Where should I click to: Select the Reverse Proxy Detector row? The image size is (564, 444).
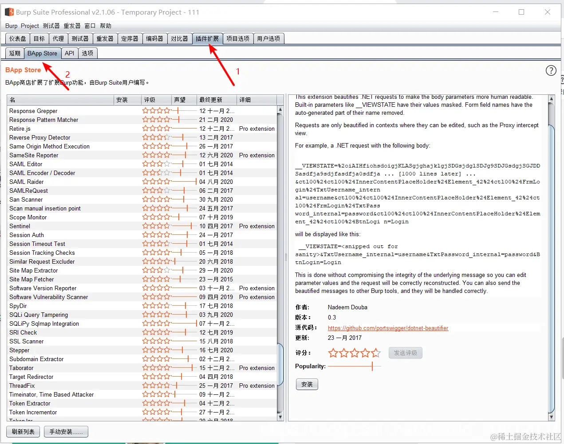tap(142, 137)
